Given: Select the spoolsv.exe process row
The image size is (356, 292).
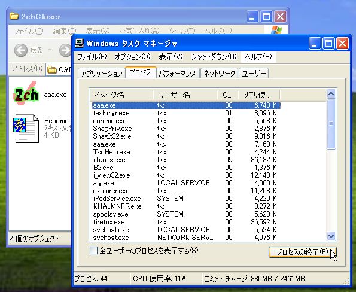Looking at the screenshot, I should (186, 214).
